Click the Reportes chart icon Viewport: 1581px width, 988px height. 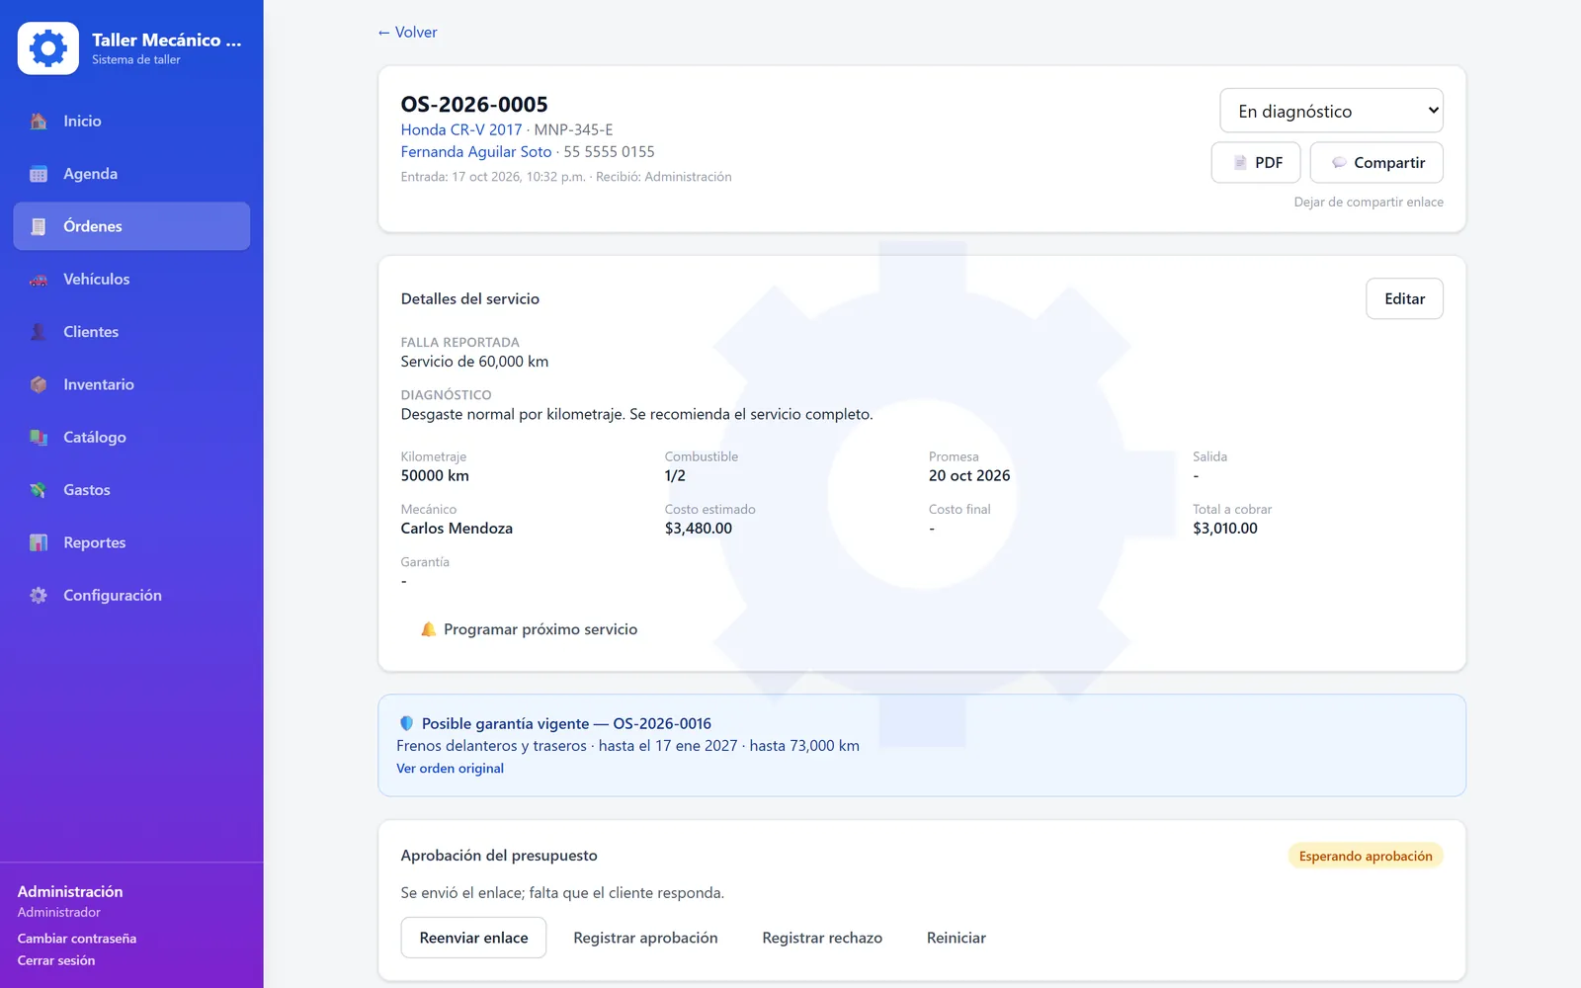[x=39, y=542]
